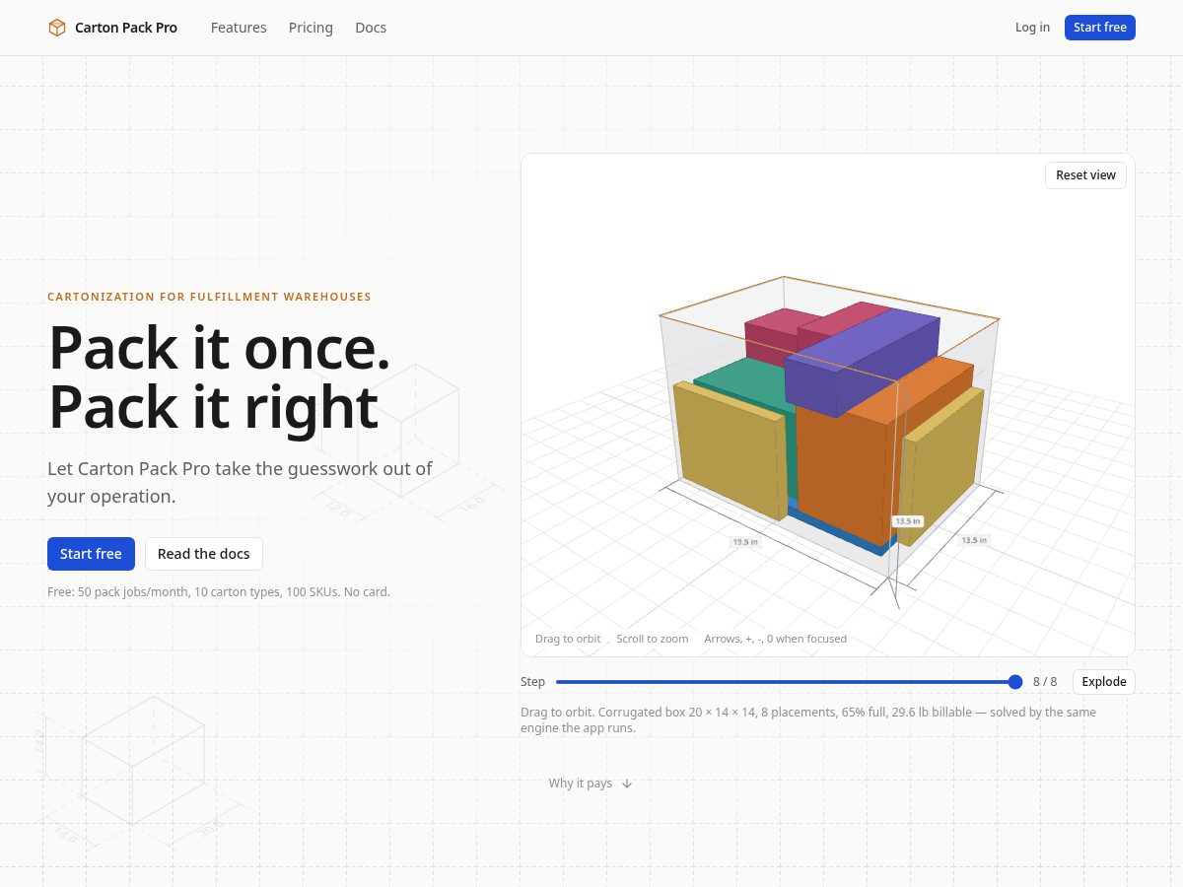The height and width of the screenshot is (887, 1183).
Task: Click the Pack it once. Pack it right headline
Action: click(x=219, y=376)
